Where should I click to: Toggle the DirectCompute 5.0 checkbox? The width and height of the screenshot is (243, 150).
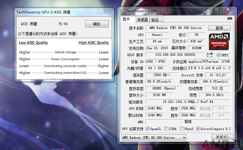pyautogui.click(x=198, y=129)
